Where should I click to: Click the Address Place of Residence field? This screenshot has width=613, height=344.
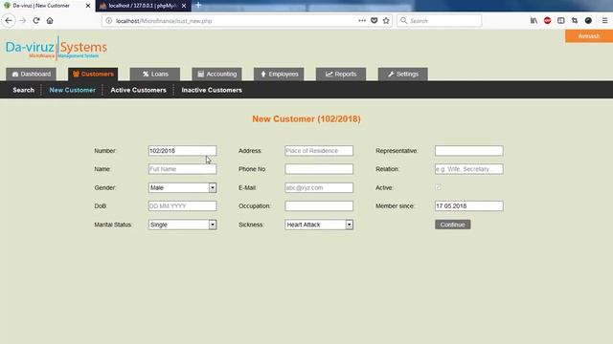pyautogui.click(x=319, y=151)
